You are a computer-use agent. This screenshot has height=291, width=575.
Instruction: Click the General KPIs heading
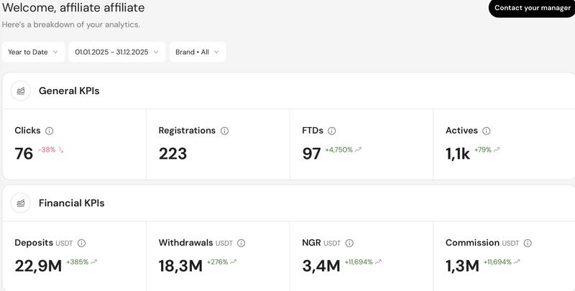point(69,91)
